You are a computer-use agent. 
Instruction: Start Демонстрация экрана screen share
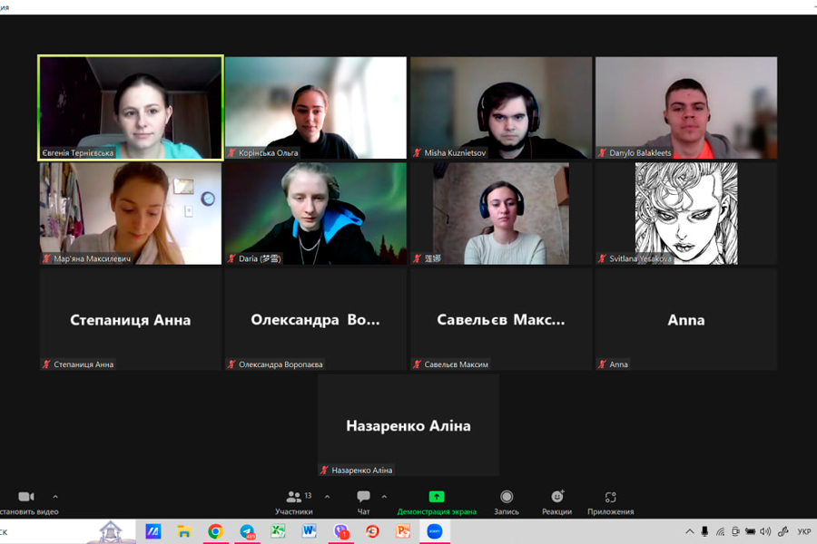(437, 502)
